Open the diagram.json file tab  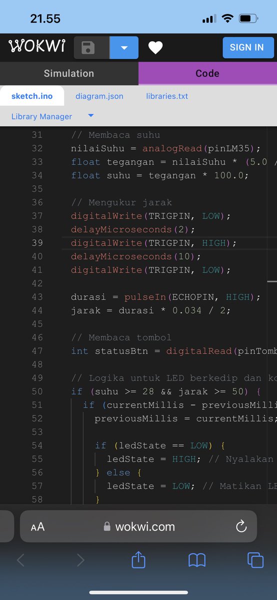click(x=99, y=96)
